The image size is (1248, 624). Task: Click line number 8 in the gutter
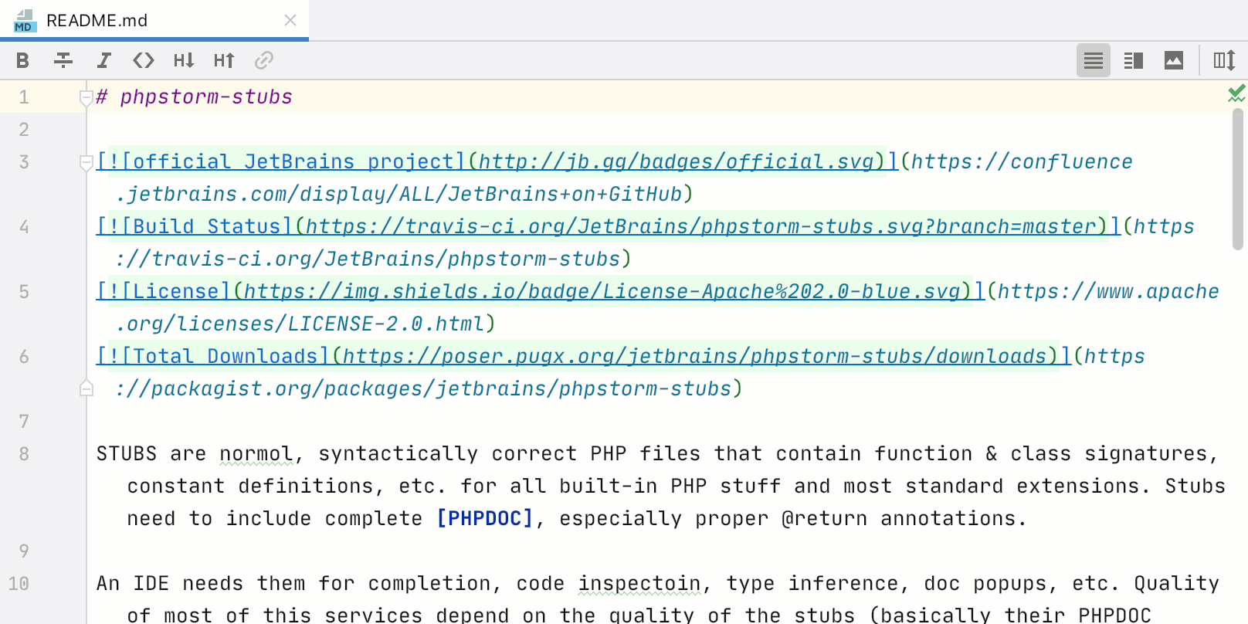(x=24, y=454)
